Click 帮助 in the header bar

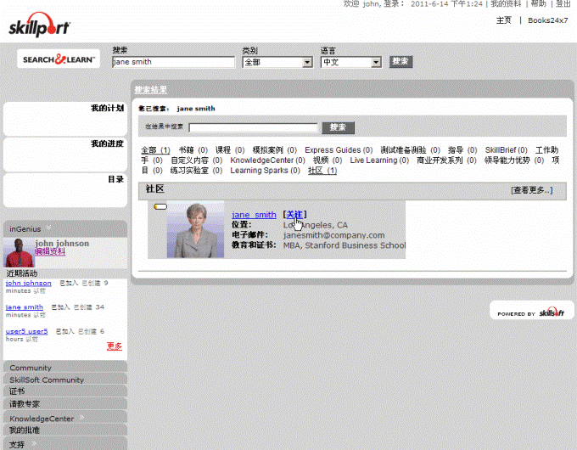pyautogui.click(x=538, y=4)
